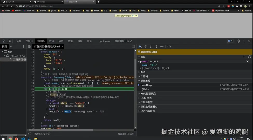Collapse the 监视 watch section
This screenshot has width=253, height=140.
[x=139, y=57]
